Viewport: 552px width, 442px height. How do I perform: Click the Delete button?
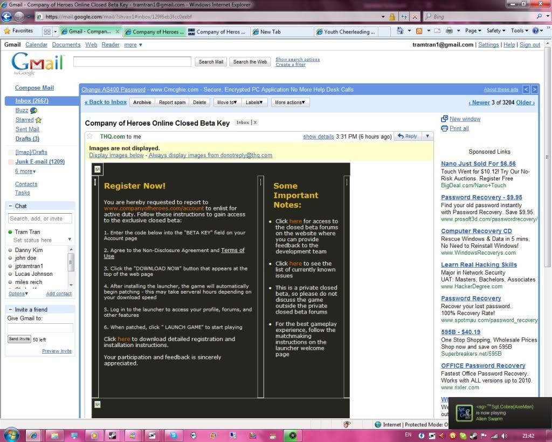point(199,103)
